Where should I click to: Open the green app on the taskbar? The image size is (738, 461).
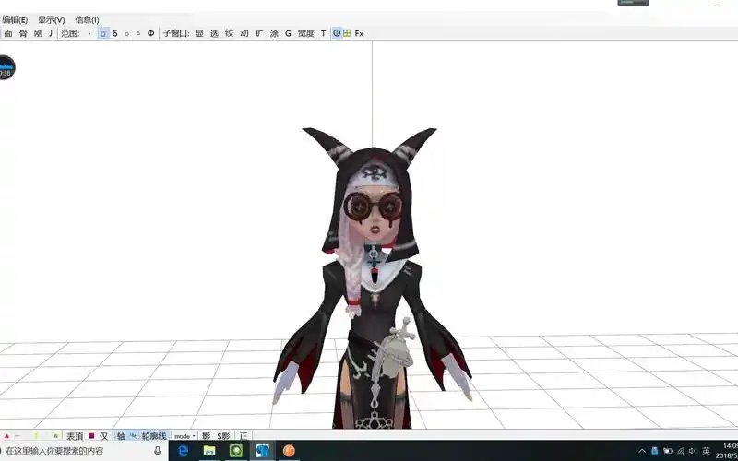click(x=236, y=451)
